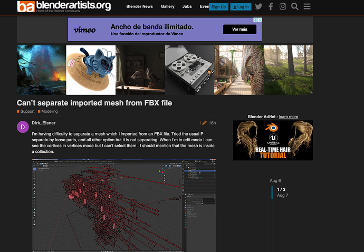Screen dimensions: 364x252
Task: Open Blender News menu item
Action: (139, 6)
